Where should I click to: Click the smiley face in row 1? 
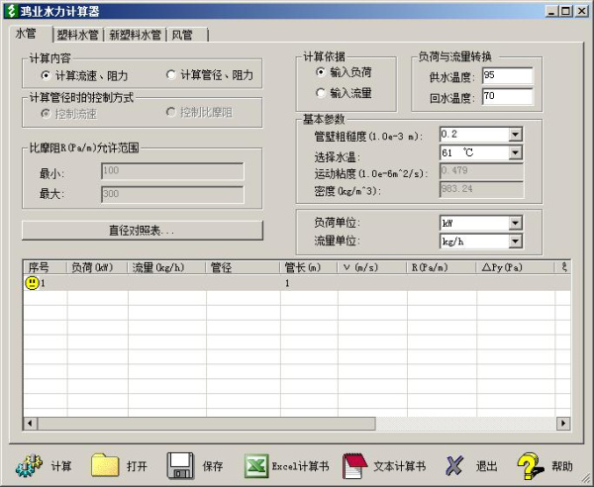pos(32,283)
